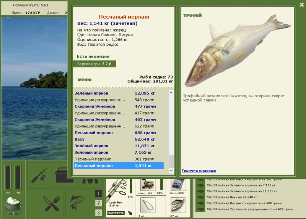The height and width of the screenshot is (219, 306).
Task: Switch to rod slot 3
Action: pos(99,213)
